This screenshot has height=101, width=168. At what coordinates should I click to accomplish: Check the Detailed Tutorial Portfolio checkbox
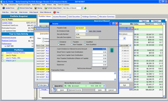point(2,53)
